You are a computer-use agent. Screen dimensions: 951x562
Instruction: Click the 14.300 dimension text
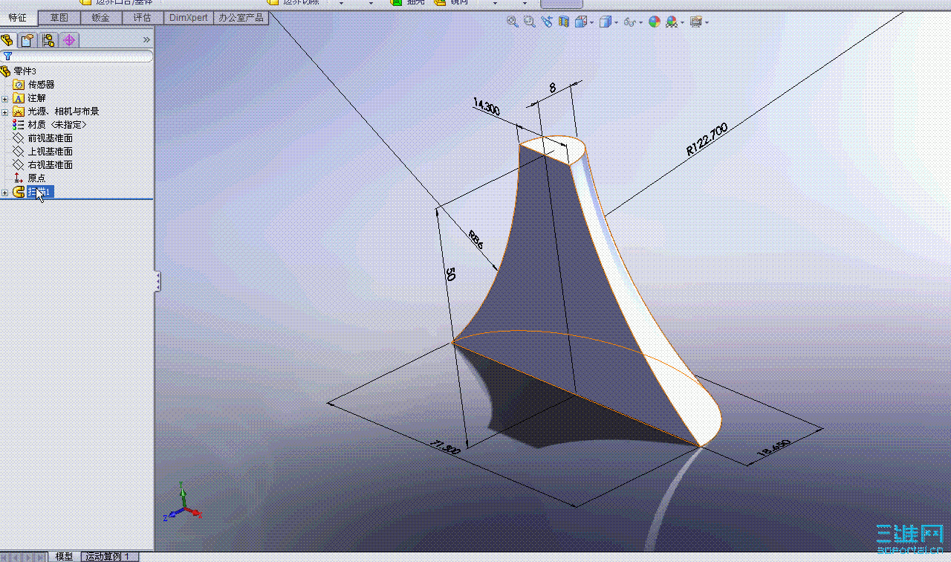(486, 108)
